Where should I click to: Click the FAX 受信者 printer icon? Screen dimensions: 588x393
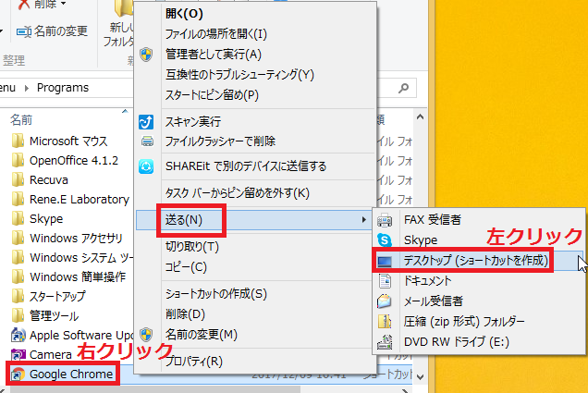pos(385,220)
